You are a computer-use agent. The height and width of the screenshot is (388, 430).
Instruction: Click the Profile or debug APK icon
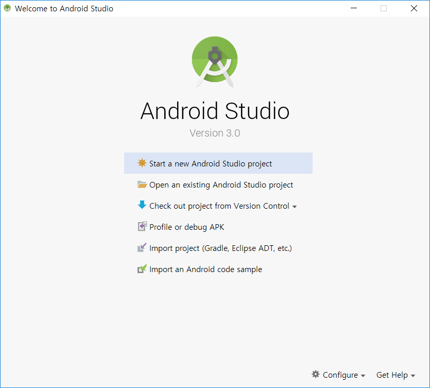point(142,226)
